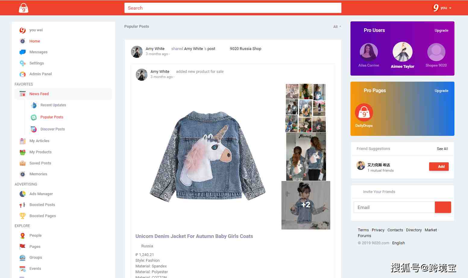Open the Memories clock icon
Viewport: 468px width, 278px height.
23,174
